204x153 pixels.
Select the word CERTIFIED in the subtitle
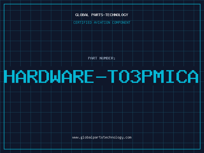pos(83,22)
